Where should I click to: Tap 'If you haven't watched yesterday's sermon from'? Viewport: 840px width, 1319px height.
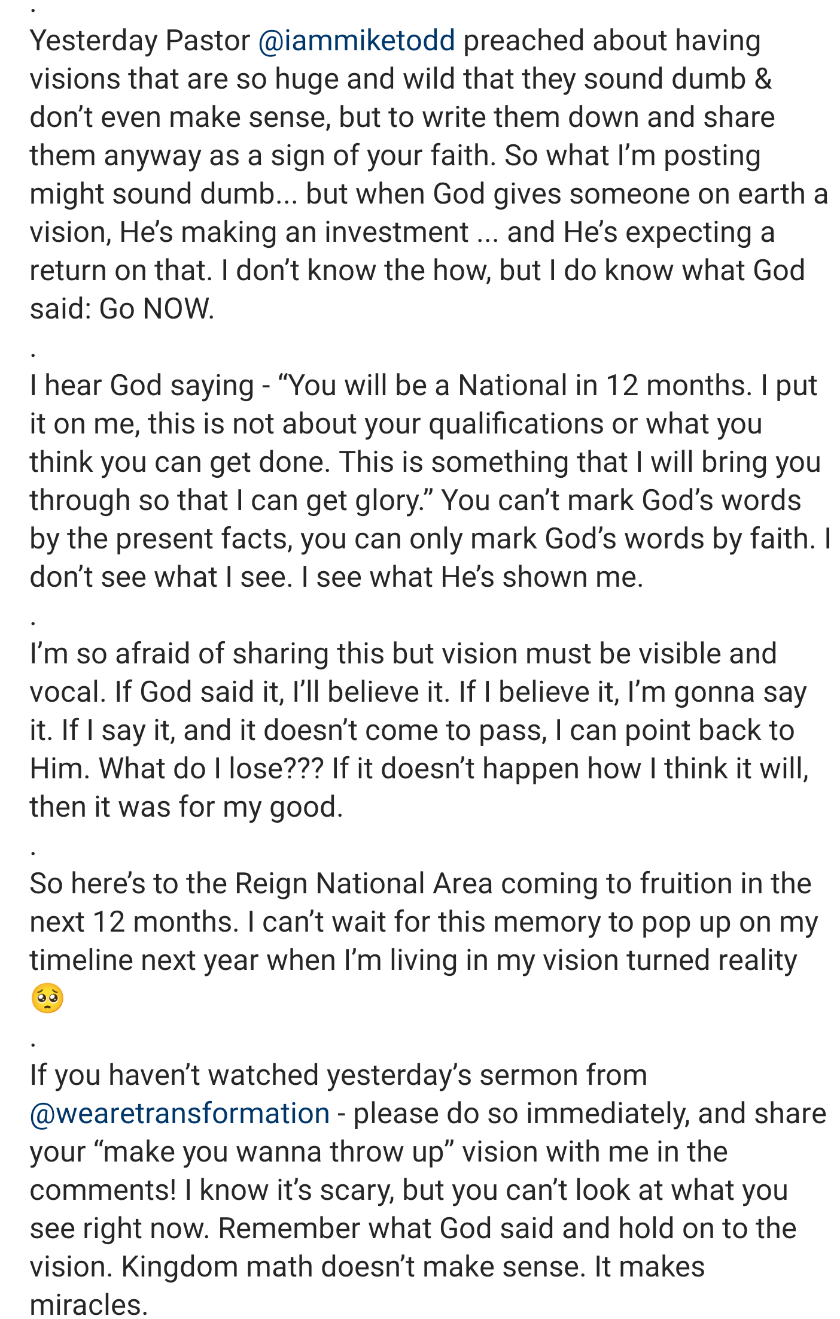pyautogui.click(x=339, y=1076)
